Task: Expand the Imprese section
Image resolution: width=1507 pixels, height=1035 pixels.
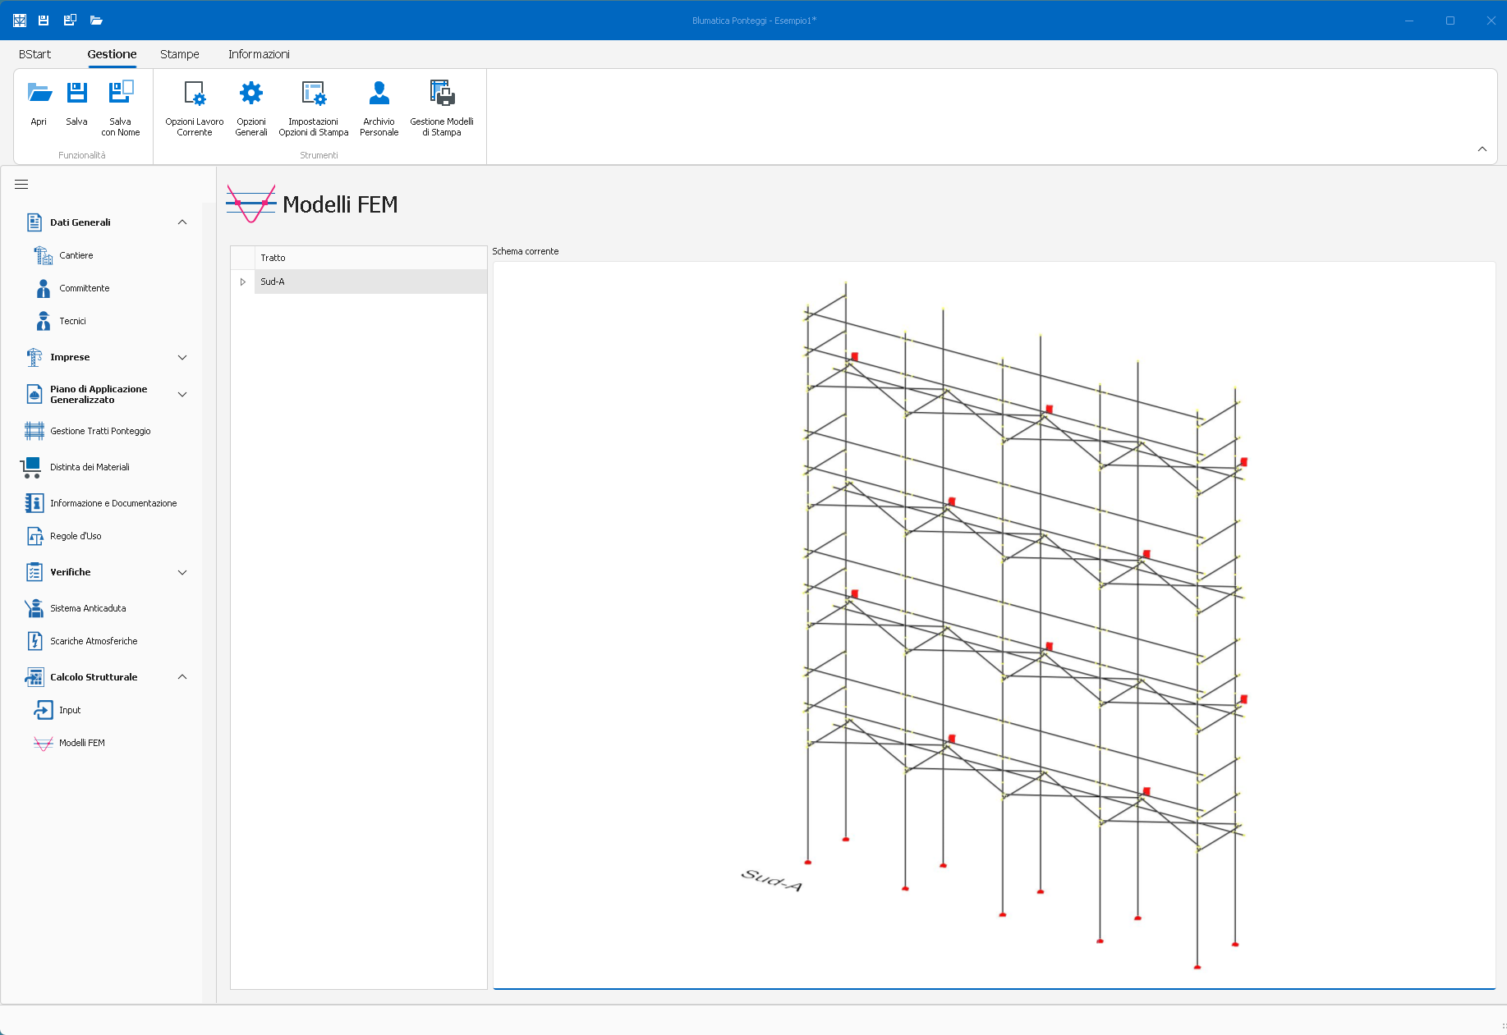Action: click(182, 357)
